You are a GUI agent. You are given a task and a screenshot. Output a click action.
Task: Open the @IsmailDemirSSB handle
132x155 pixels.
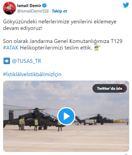tap(33, 11)
